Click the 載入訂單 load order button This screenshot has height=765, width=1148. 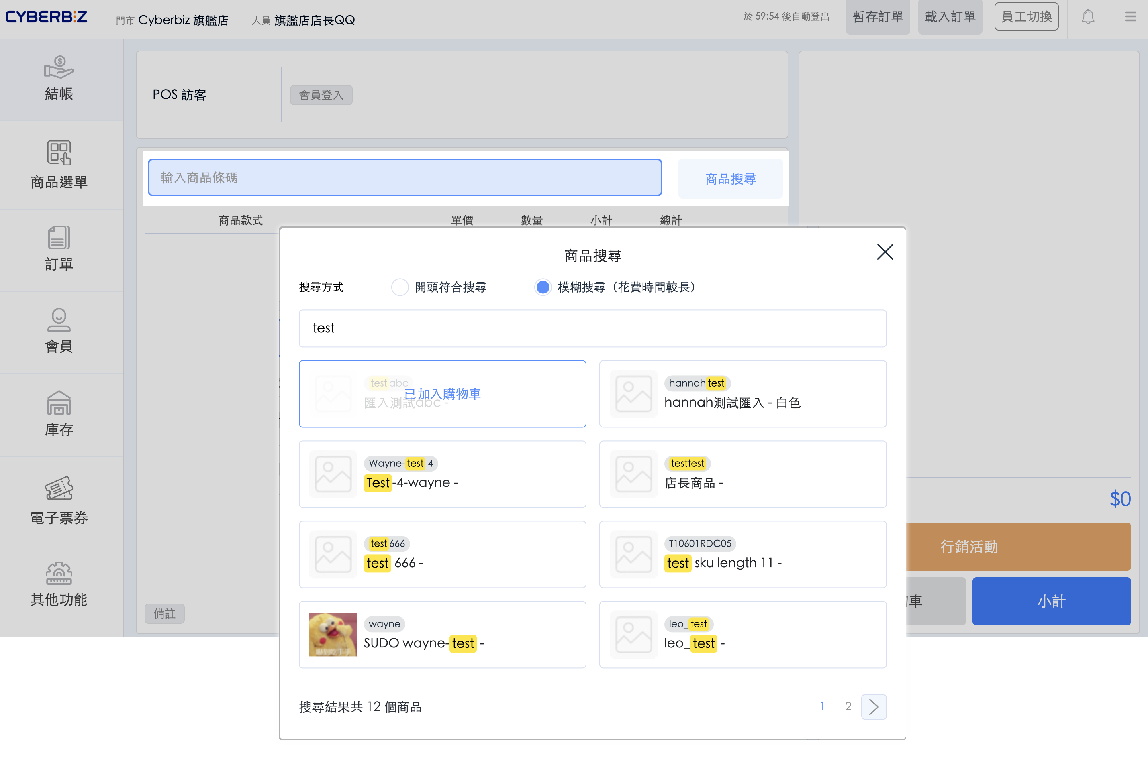coord(949,18)
